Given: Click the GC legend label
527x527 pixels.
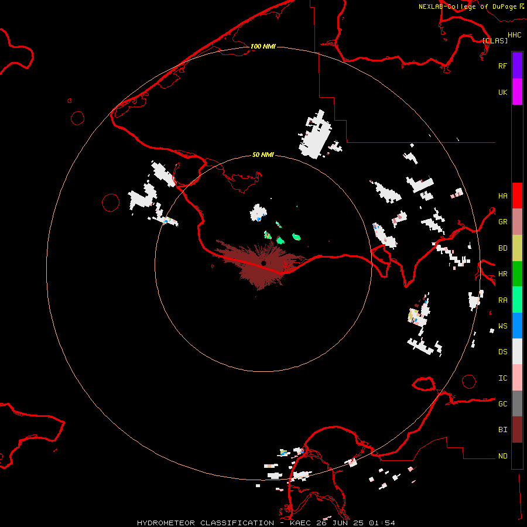Looking at the screenshot, I should pos(502,404).
